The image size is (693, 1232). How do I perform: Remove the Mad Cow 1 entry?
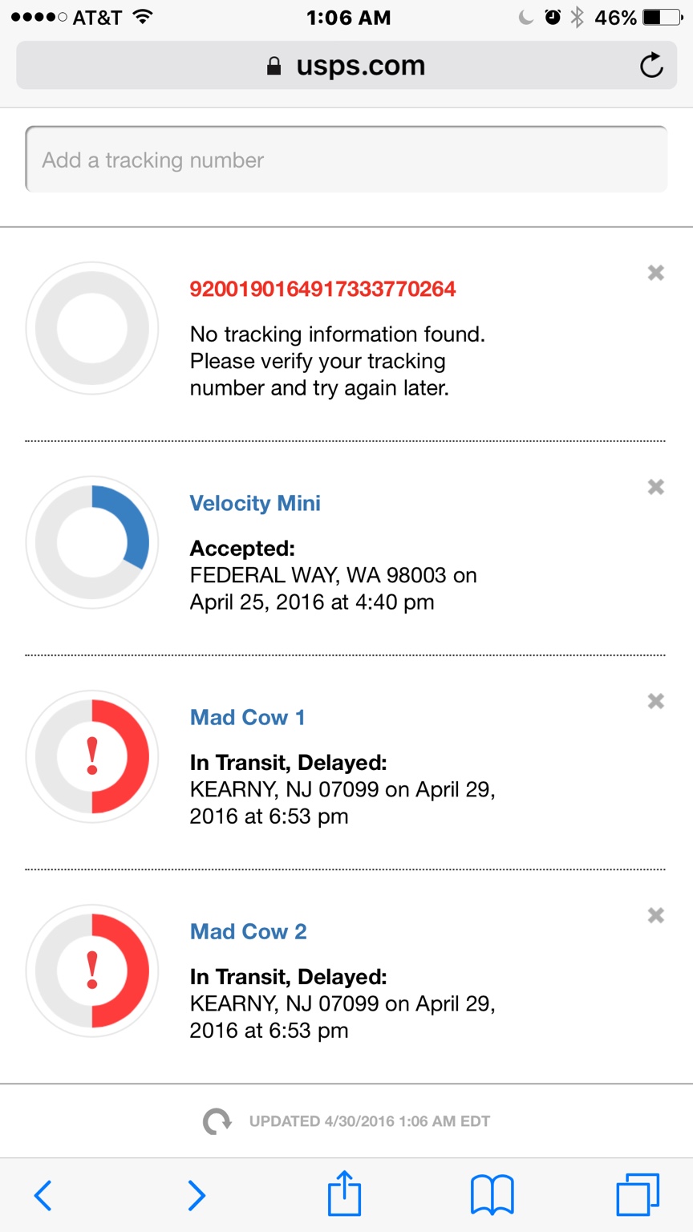656,701
